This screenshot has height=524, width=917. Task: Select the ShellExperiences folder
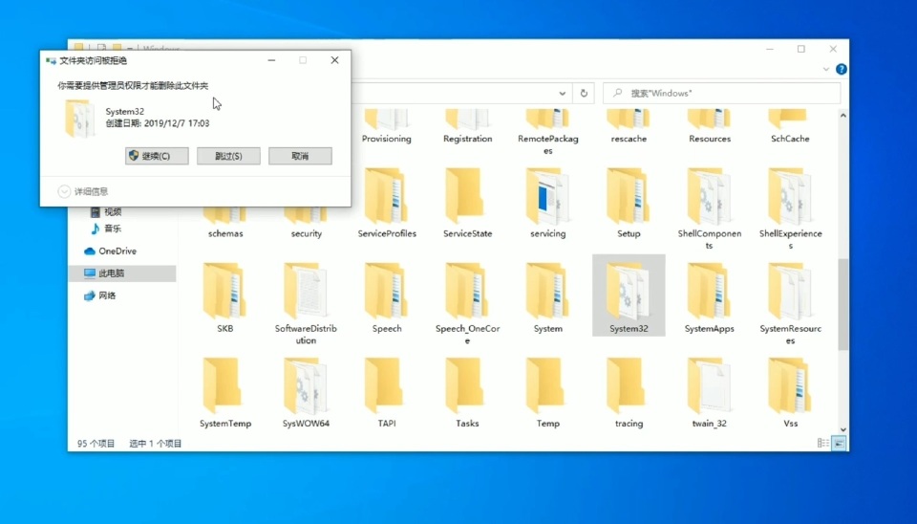coord(790,209)
